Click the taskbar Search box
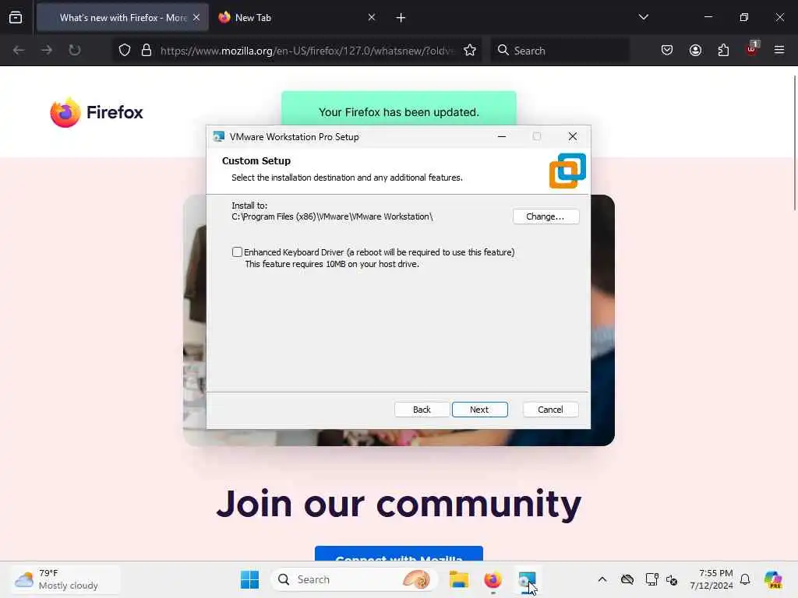 (354, 579)
